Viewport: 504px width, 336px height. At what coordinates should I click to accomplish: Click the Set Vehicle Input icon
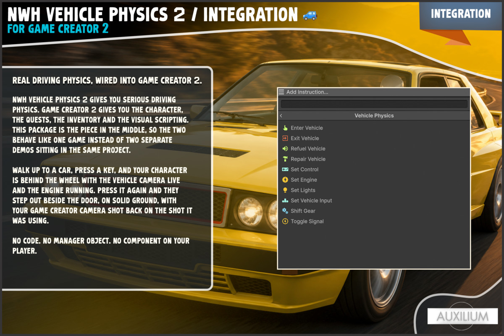[285, 200]
